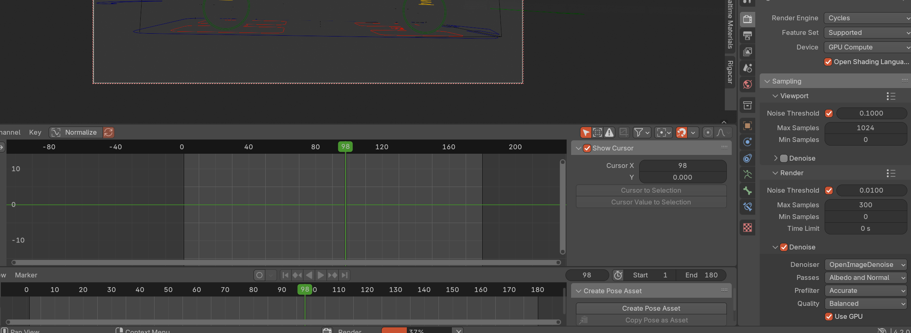Open the Texture properties tab icon
This screenshot has width=911, height=333.
748,228
